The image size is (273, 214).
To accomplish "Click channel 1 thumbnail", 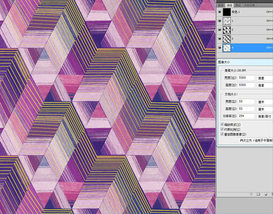I will click(227, 21).
